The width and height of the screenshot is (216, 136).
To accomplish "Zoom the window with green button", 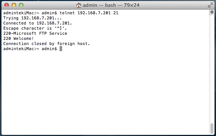I will pos(21,5).
